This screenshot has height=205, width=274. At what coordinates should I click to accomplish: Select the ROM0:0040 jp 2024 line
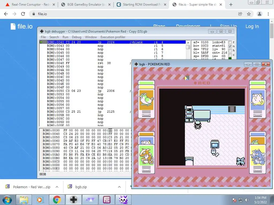click(113, 42)
